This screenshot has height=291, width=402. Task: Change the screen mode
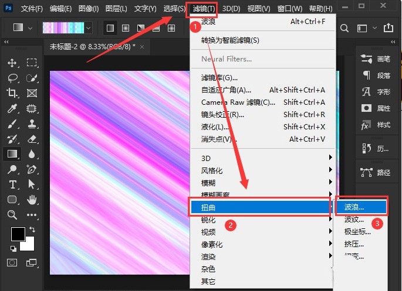pos(31,262)
